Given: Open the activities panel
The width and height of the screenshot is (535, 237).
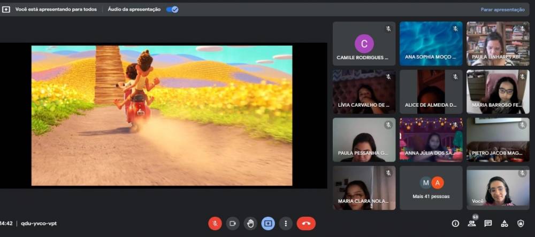Looking at the screenshot, I should 504,223.
